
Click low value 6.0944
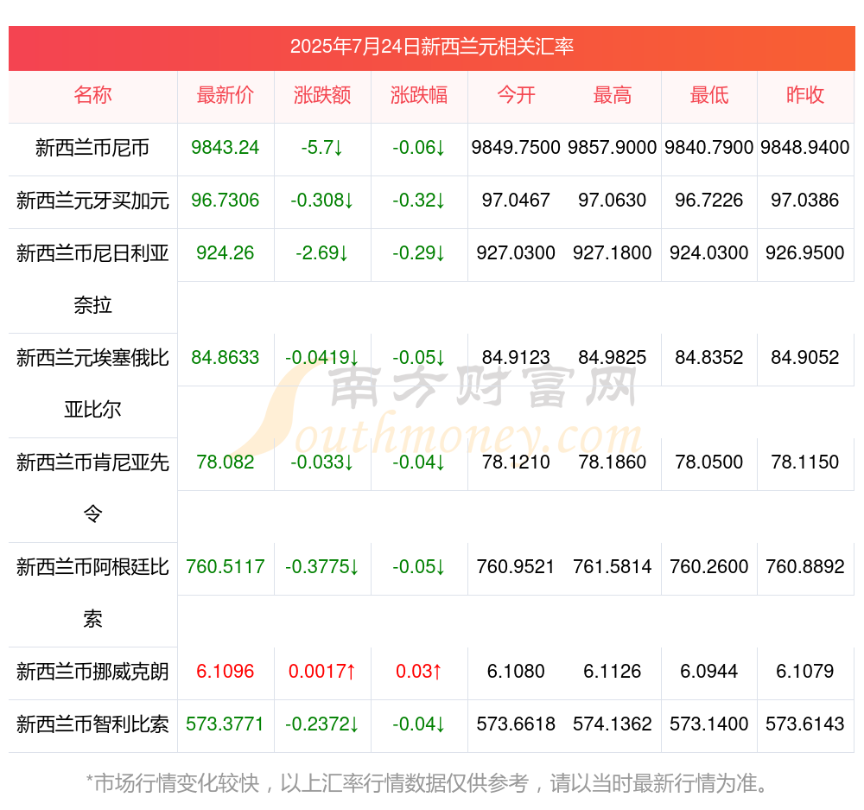(709, 671)
